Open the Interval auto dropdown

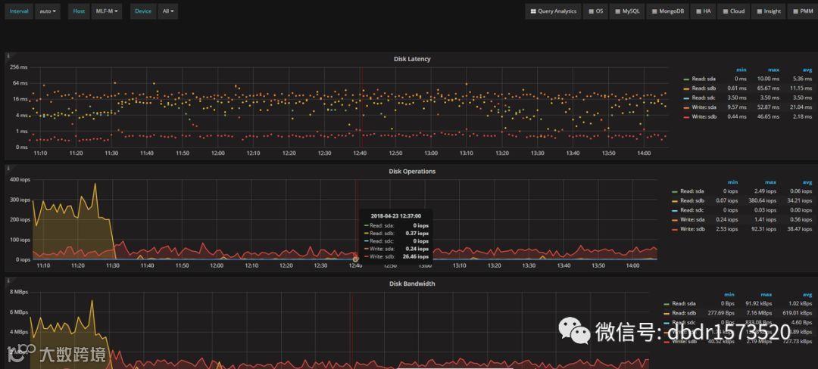(48, 11)
